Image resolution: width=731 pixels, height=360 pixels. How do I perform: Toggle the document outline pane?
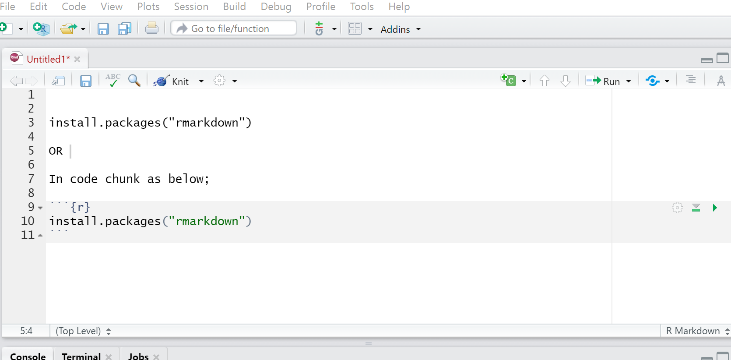(x=691, y=80)
